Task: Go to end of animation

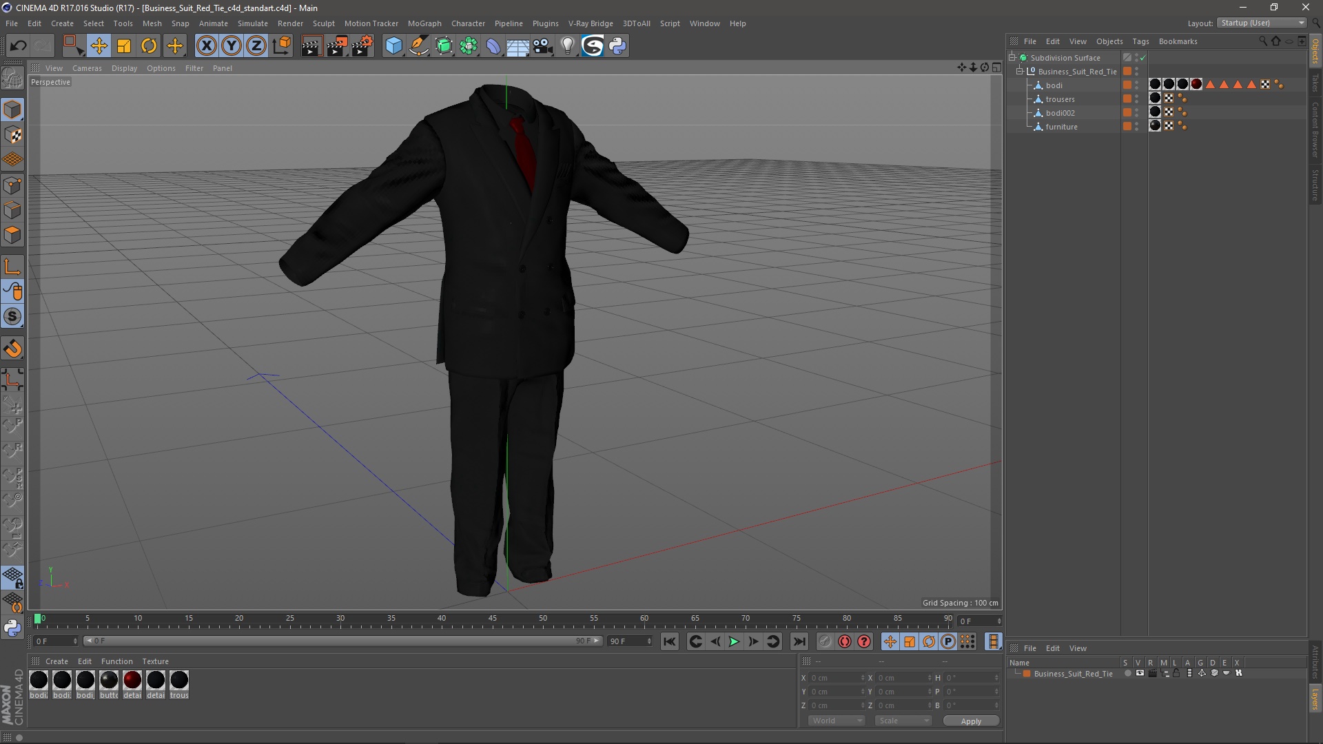Action: click(799, 641)
